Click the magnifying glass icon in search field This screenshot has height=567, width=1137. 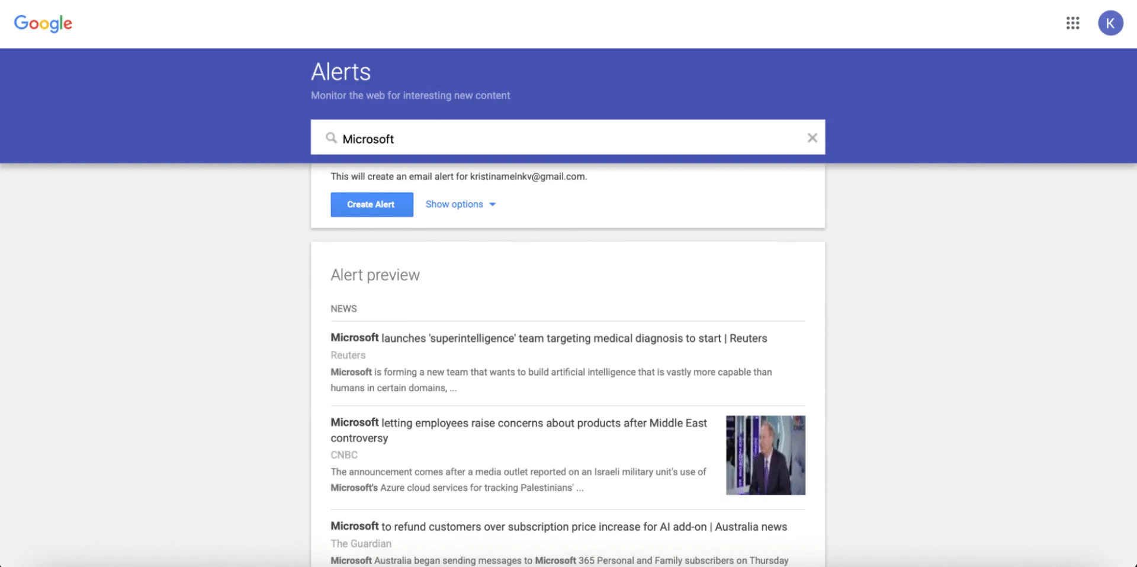(332, 137)
